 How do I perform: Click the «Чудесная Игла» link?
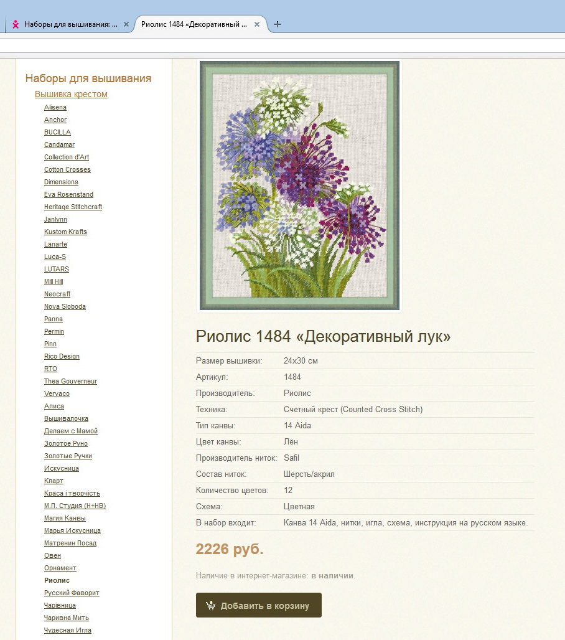67,630
